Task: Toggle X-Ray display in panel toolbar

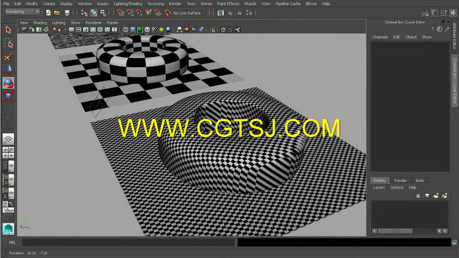Action: (223, 30)
